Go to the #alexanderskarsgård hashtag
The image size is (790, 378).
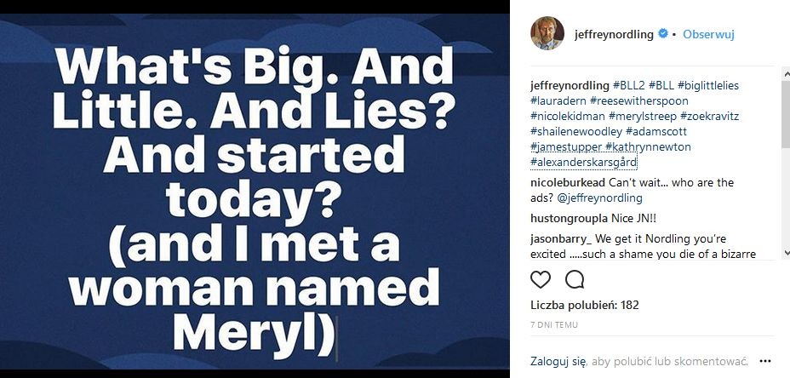[x=583, y=162]
